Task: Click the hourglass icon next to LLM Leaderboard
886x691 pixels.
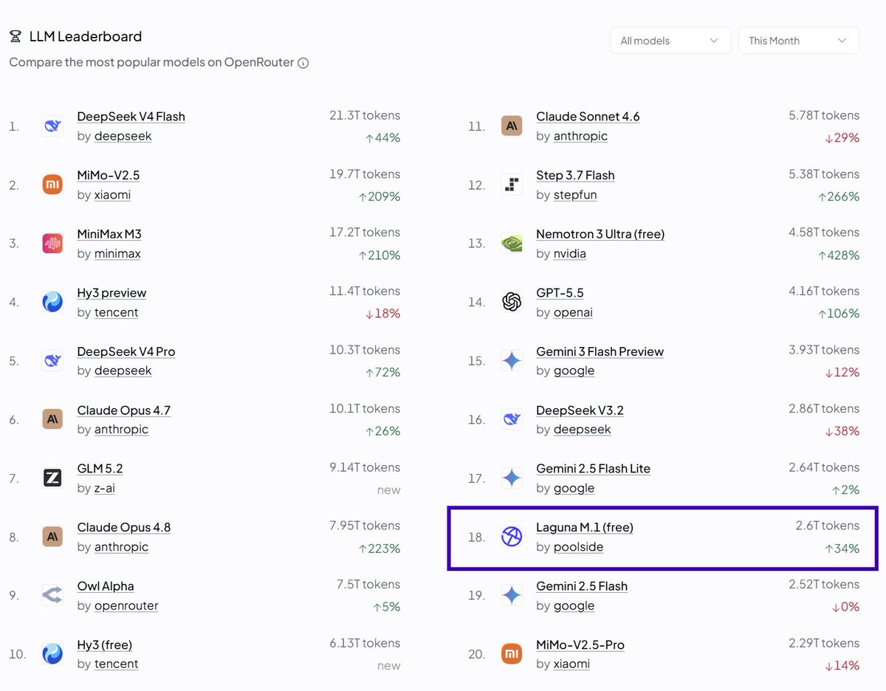Action: [16, 36]
